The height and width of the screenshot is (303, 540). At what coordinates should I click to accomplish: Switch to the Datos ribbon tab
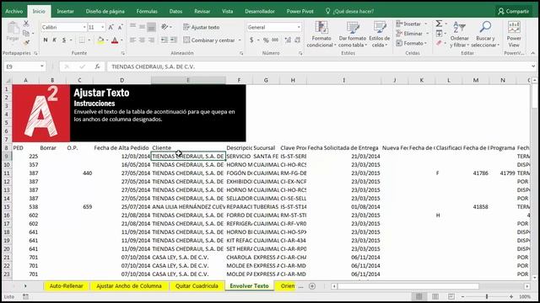(175, 11)
